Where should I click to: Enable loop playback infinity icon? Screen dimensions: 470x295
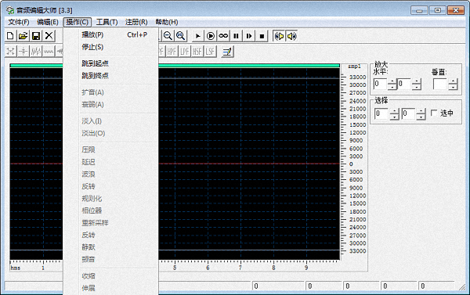coord(223,36)
